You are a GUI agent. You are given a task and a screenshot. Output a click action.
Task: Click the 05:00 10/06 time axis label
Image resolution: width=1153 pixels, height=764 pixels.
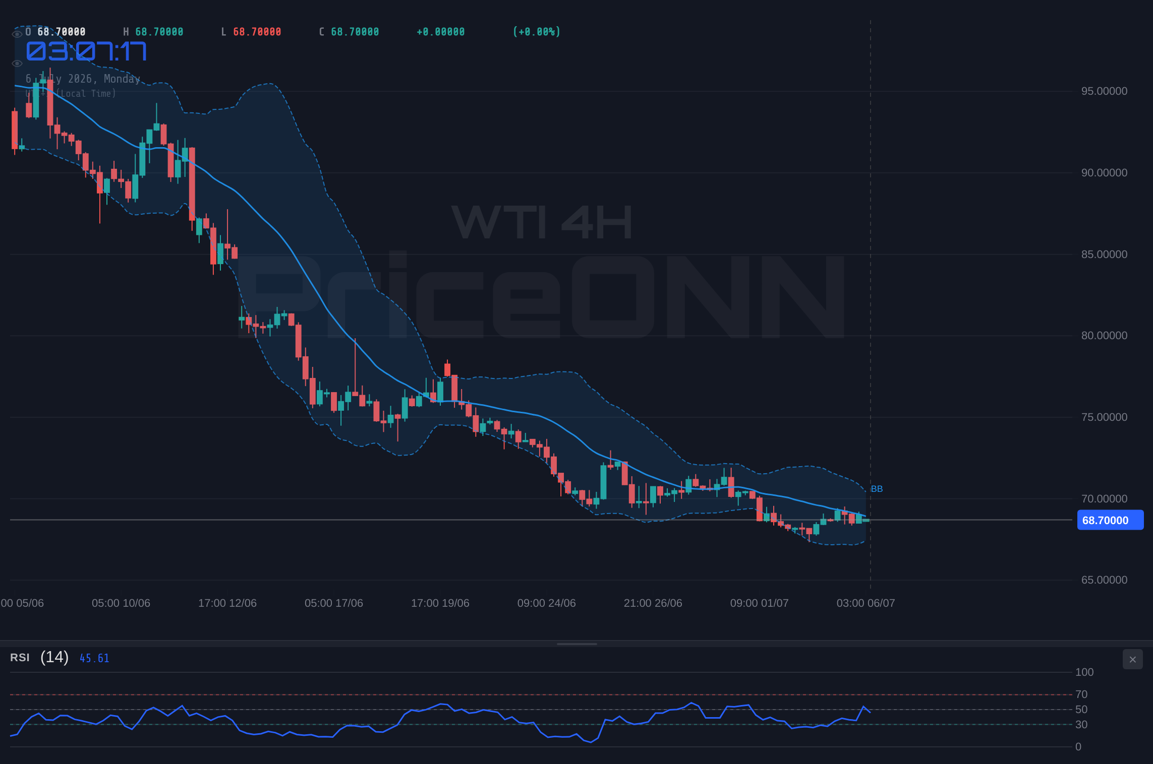pyautogui.click(x=121, y=603)
